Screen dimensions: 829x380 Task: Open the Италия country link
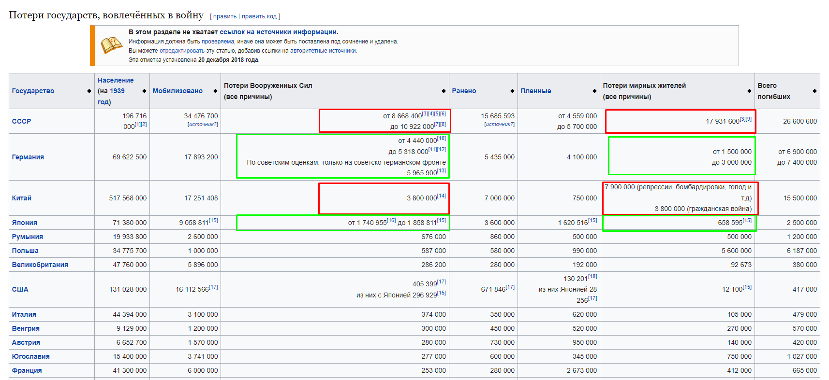24,314
